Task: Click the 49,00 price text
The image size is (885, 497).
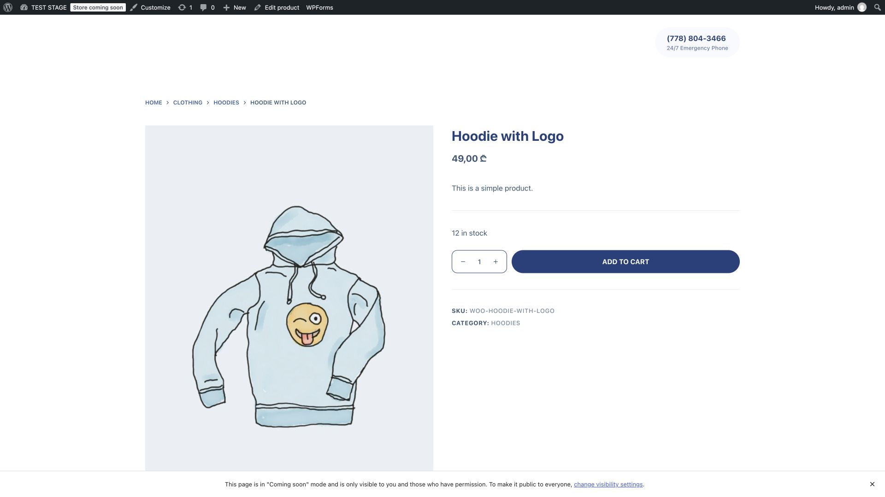Action: pos(469,159)
